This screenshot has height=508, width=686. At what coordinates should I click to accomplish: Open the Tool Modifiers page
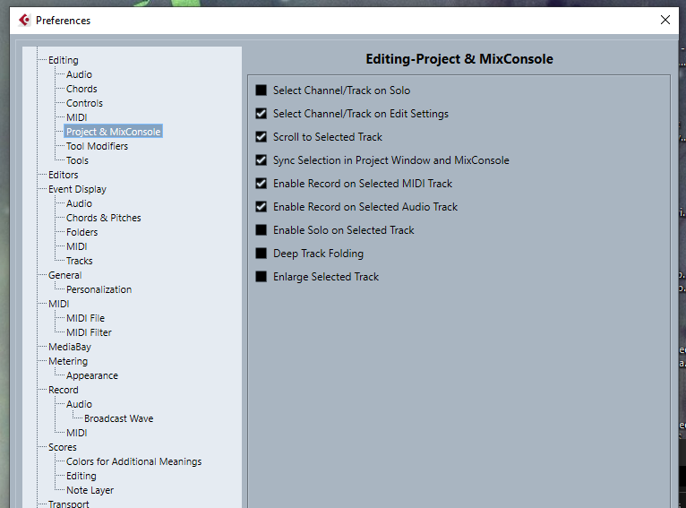click(97, 146)
